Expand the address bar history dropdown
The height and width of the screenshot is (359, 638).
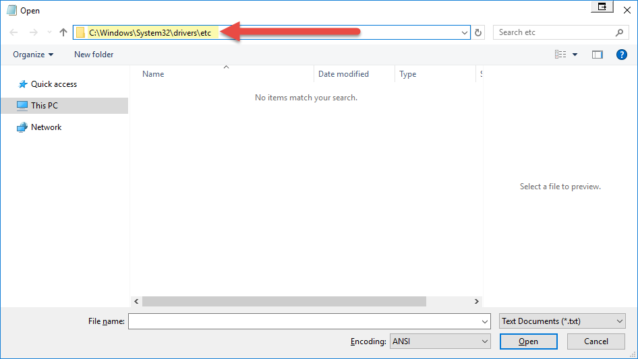pyautogui.click(x=464, y=32)
